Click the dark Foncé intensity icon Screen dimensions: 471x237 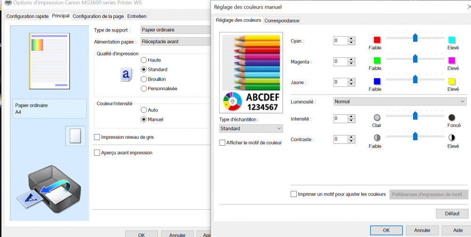click(x=452, y=118)
